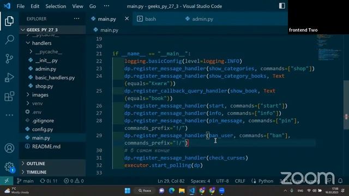349x196 pixels.
Task: Open README.md in the explorer
Action: [46, 146]
